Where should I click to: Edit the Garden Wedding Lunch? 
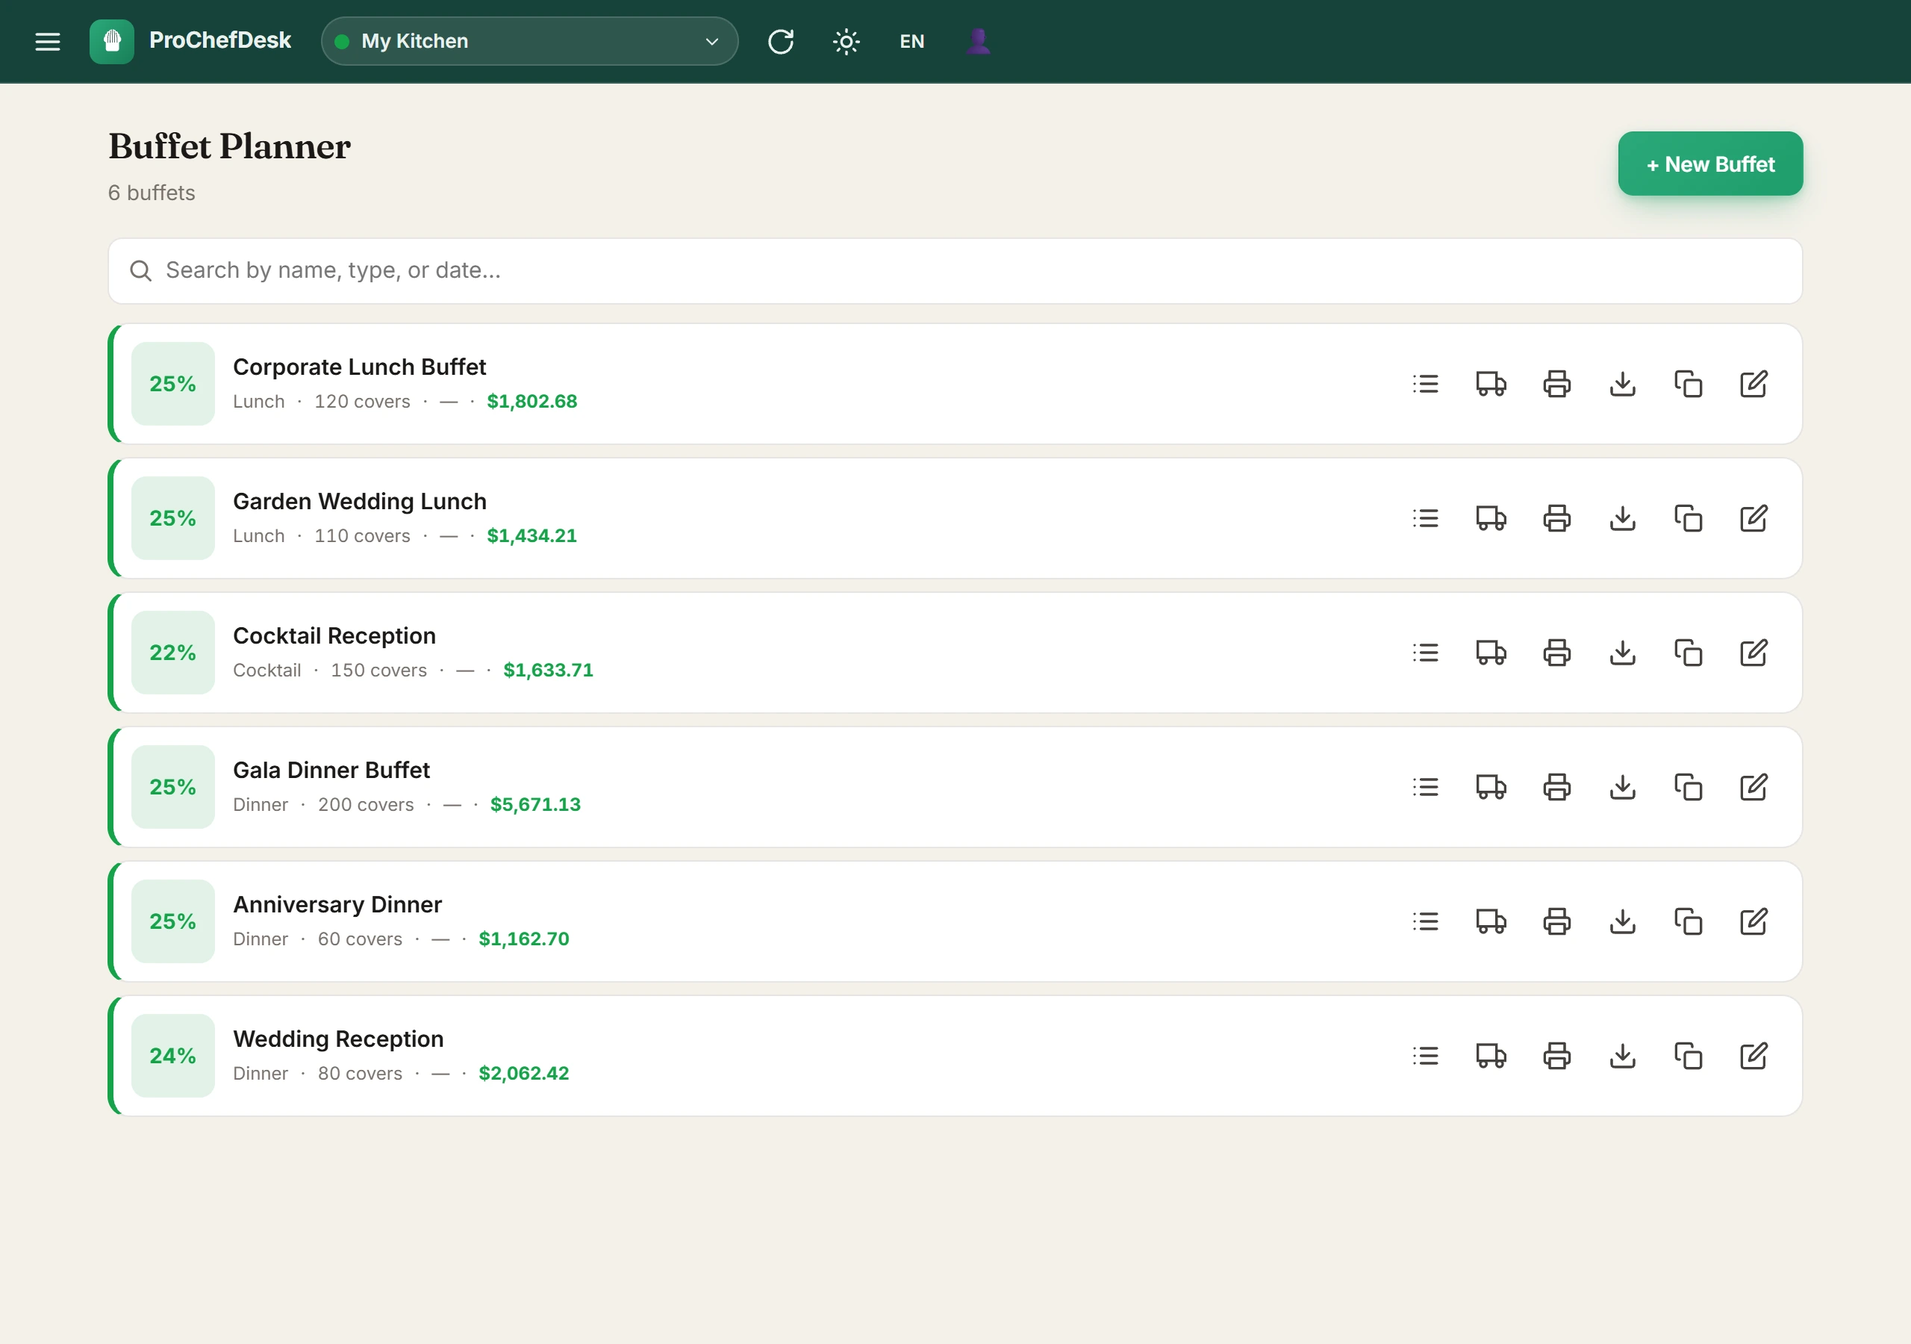(x=1753, y=518)
